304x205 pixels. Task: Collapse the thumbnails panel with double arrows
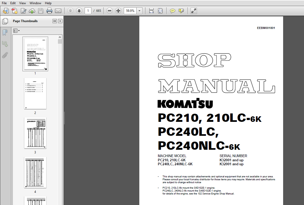point(55,21)
